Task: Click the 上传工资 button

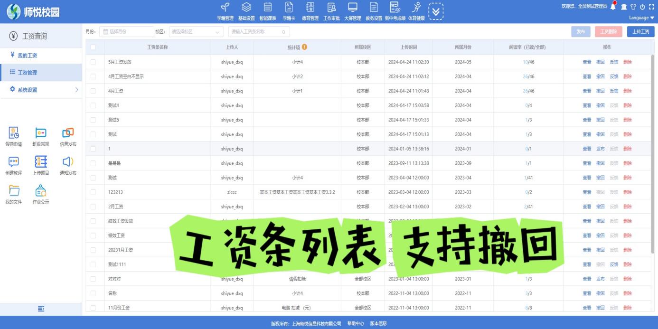Action: 640,32
